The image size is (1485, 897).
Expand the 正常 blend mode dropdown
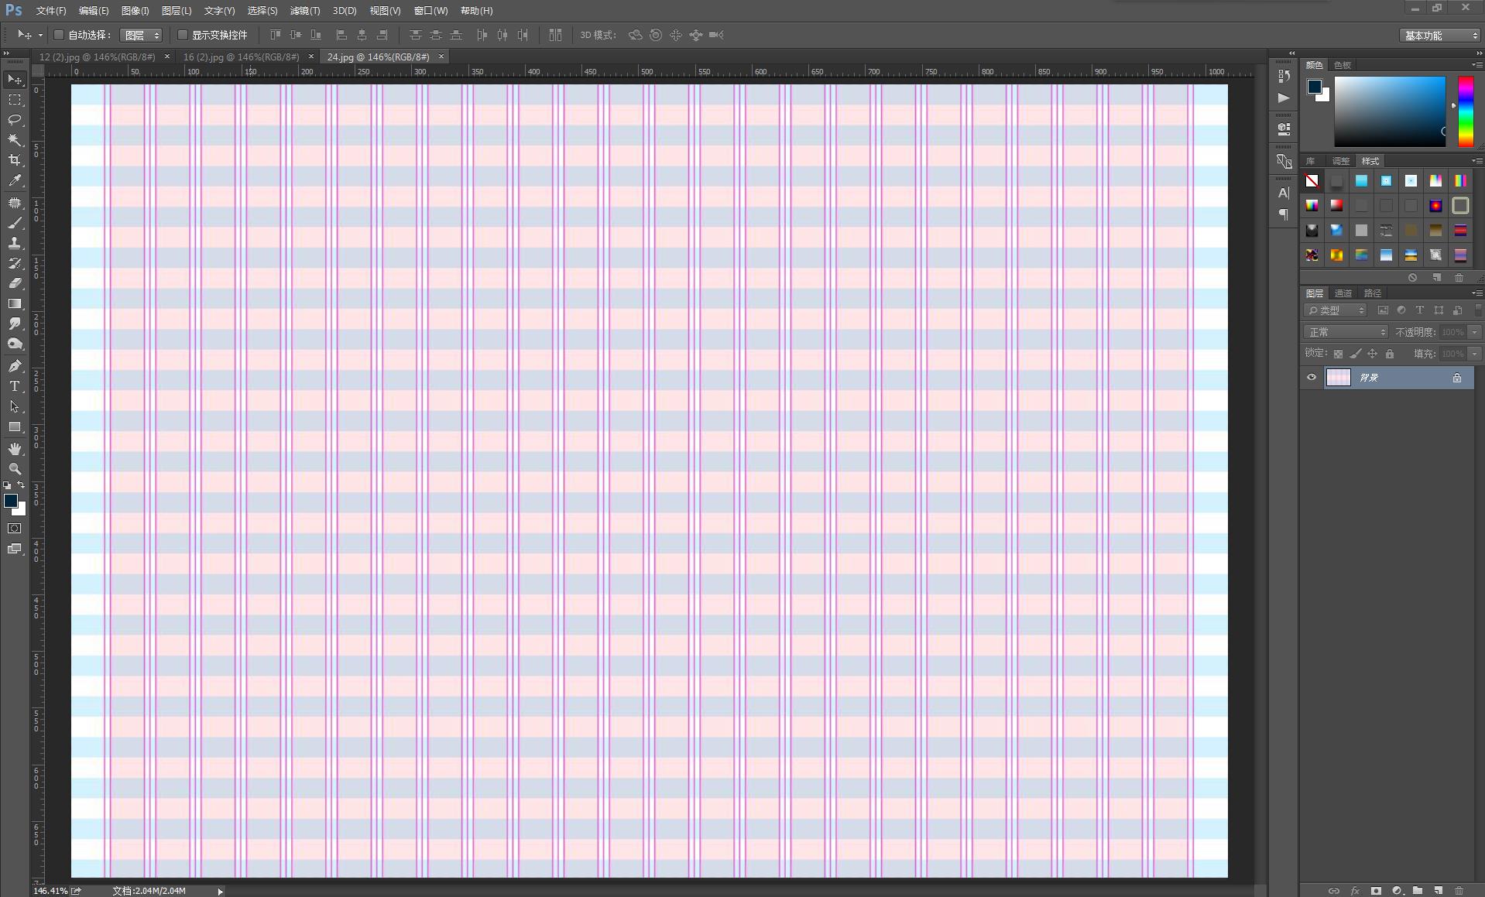(1346, 332)
